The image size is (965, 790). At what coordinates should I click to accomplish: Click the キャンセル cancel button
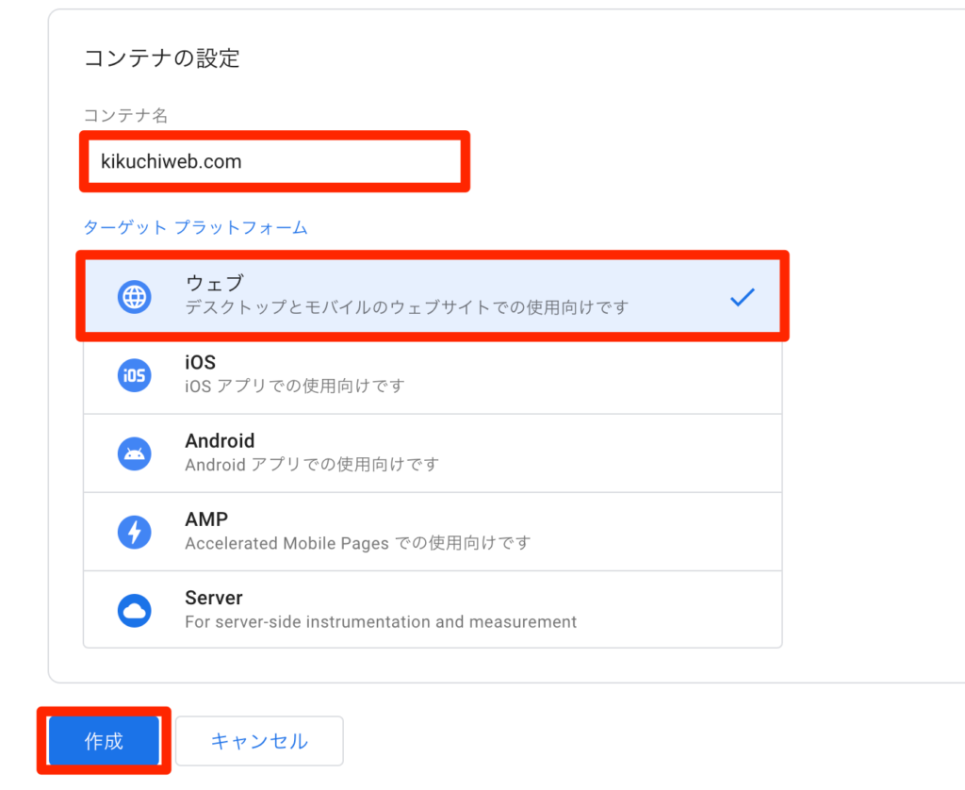(259, 741)
